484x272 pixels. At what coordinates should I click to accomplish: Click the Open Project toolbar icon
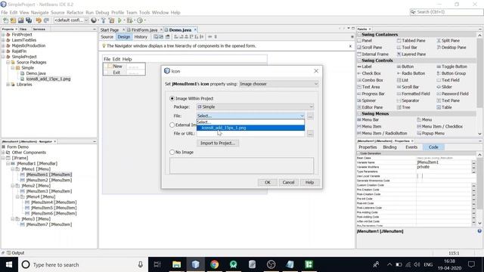click(x=20, y=20)
